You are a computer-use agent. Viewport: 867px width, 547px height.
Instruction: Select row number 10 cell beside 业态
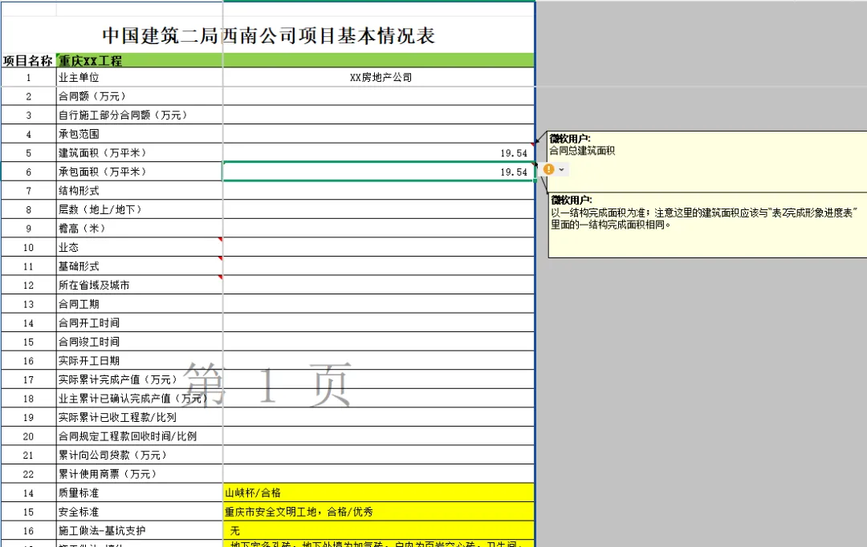28,247
